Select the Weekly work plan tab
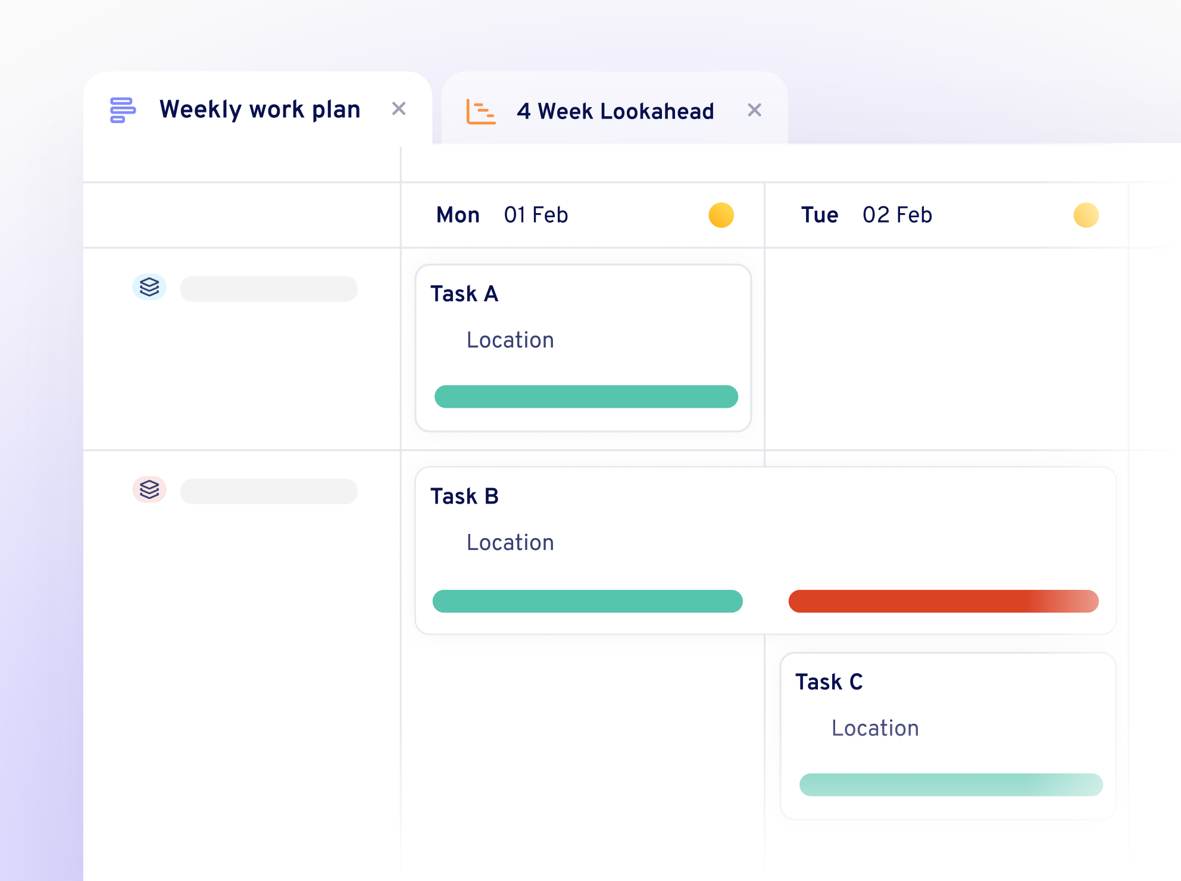1181x881 pixels. (260, 109)
